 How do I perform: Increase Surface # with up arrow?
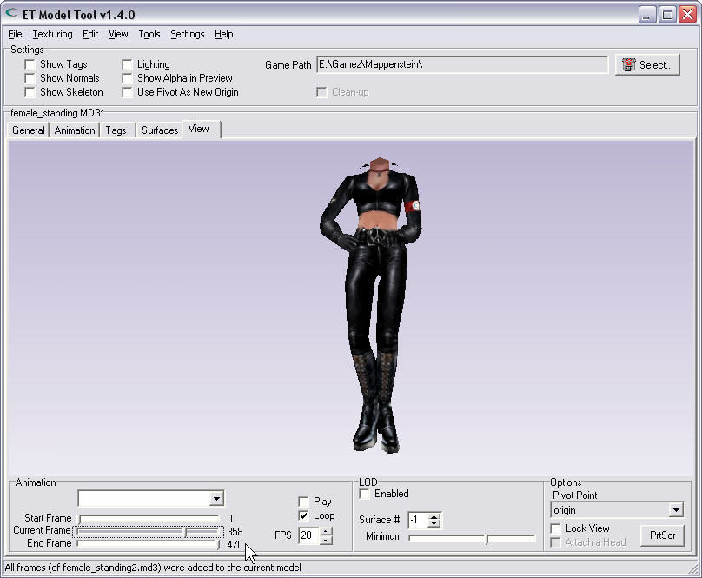point(434,516)
